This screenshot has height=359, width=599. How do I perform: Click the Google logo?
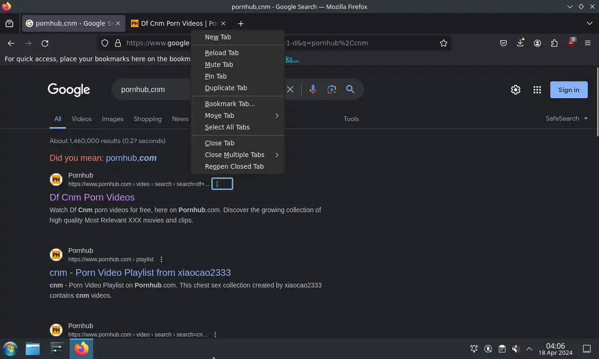[69, 90]
